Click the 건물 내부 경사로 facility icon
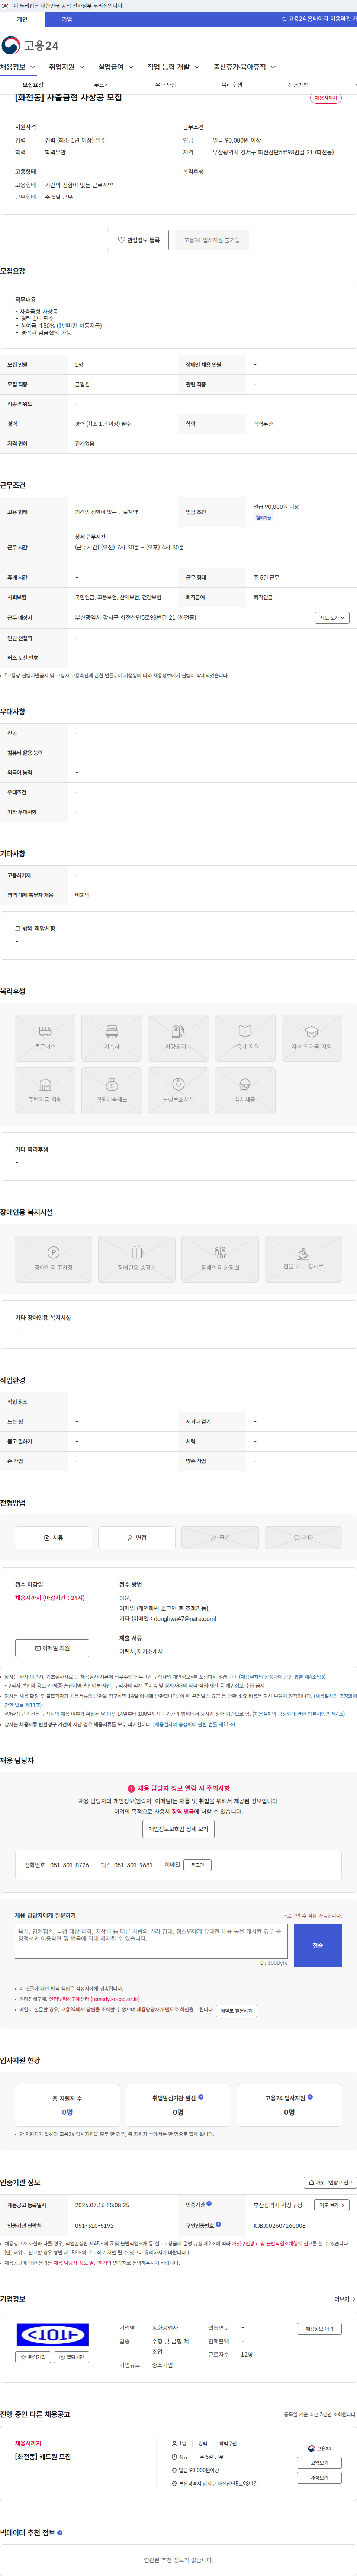Screen dimensions: 357x2576 pos(303,1259)
